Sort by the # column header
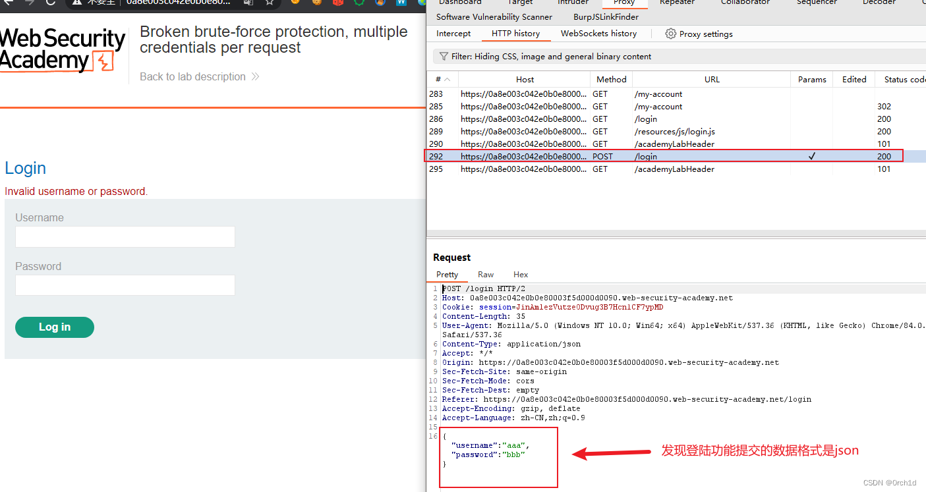The width and height of the screenshot is (926, 492). (x=442, y=80)
